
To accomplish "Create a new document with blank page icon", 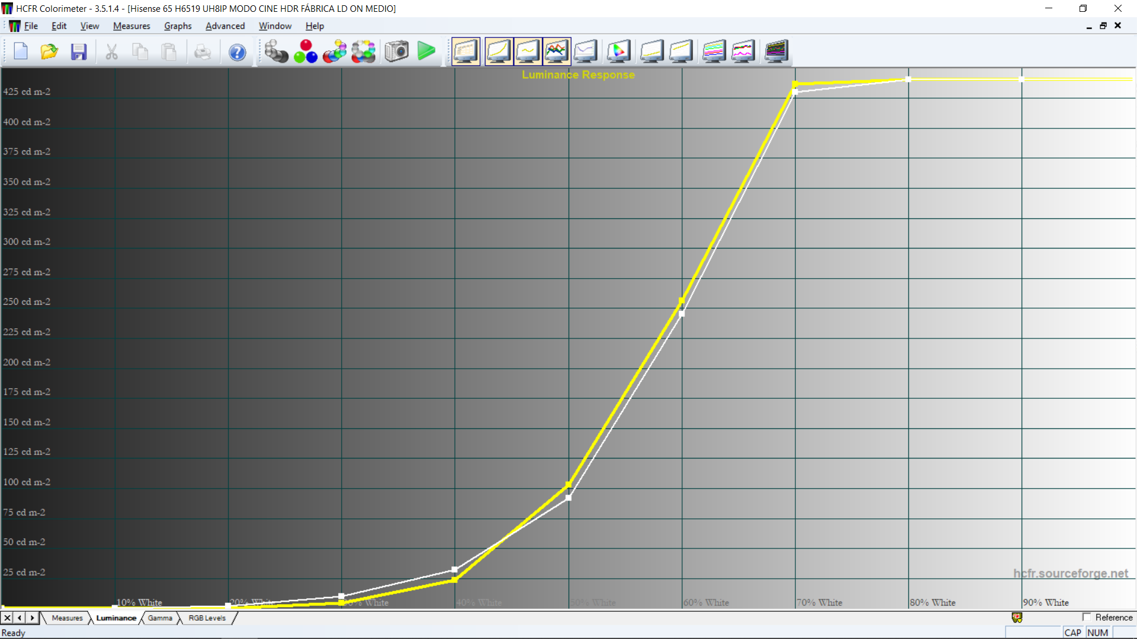I will (x=21, y=52).
